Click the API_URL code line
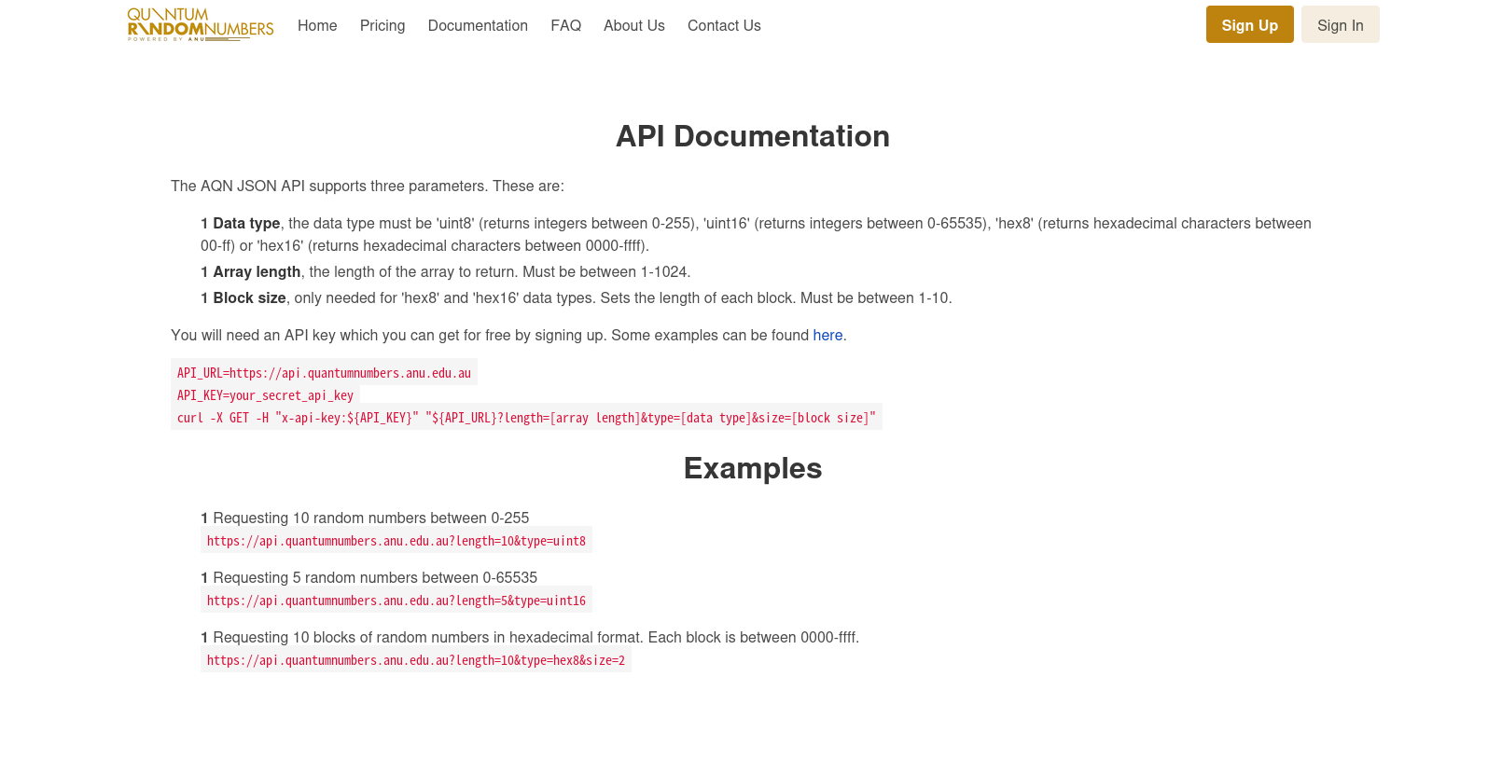 (324, 373)
